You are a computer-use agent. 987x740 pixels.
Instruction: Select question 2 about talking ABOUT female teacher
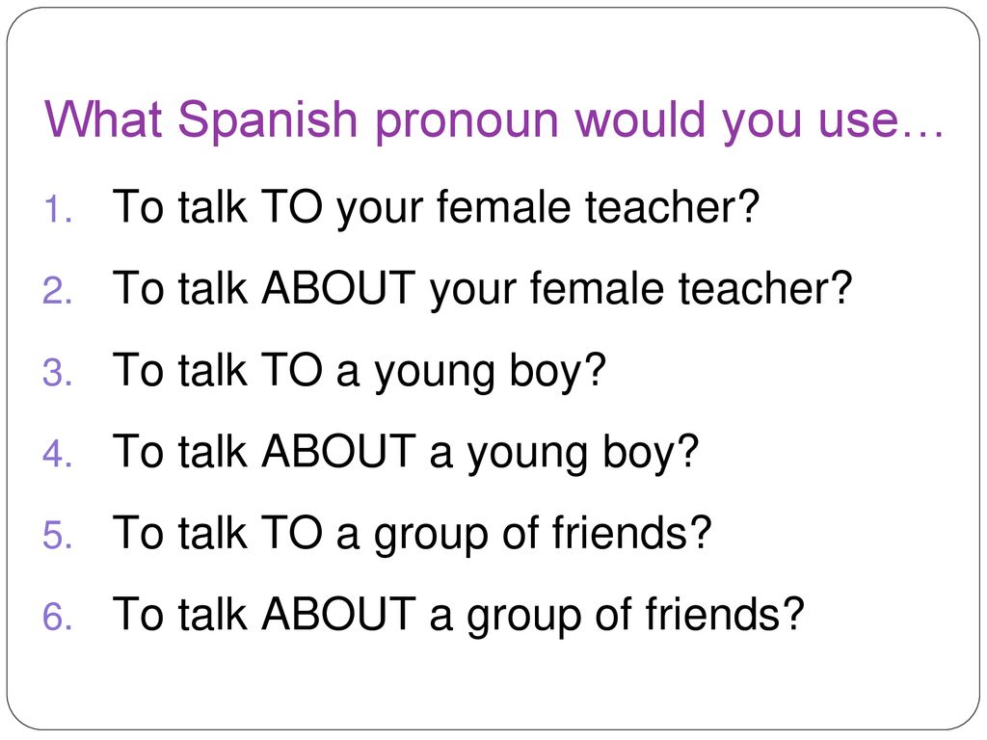482,289
